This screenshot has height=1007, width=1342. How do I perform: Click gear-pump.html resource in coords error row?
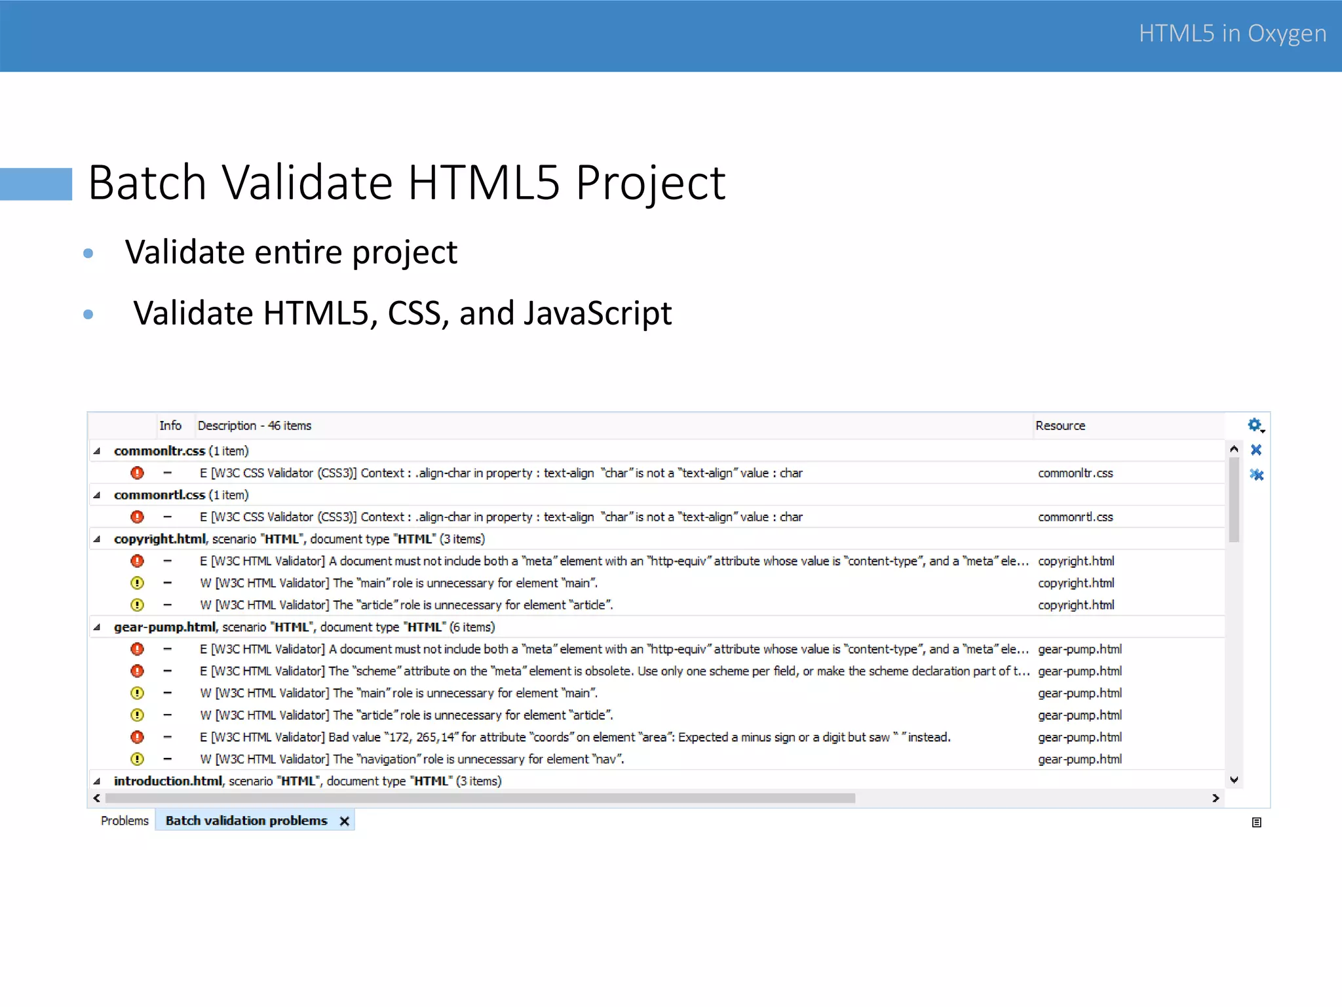tap(1080, 737)
